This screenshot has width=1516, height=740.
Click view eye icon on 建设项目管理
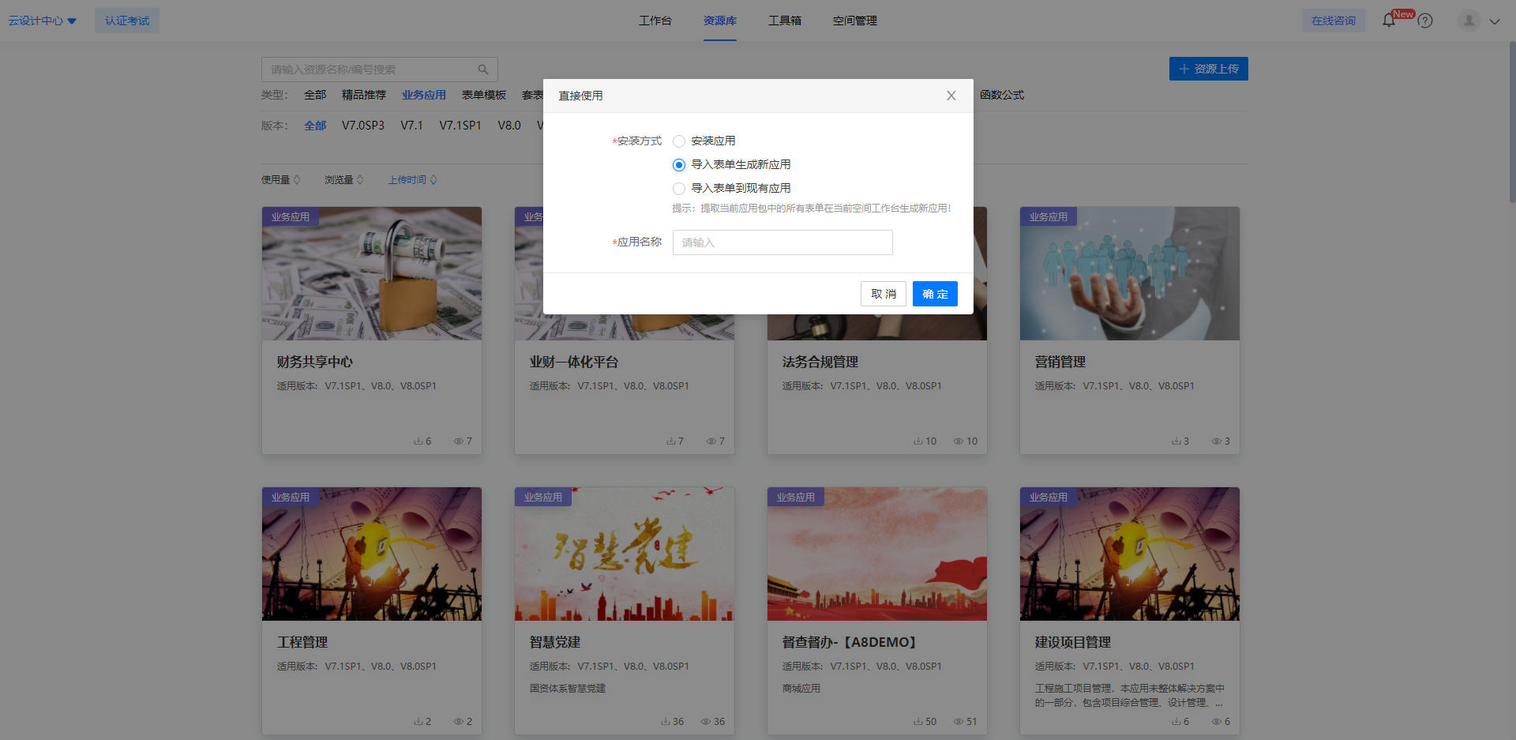[x=1216, y=722]
